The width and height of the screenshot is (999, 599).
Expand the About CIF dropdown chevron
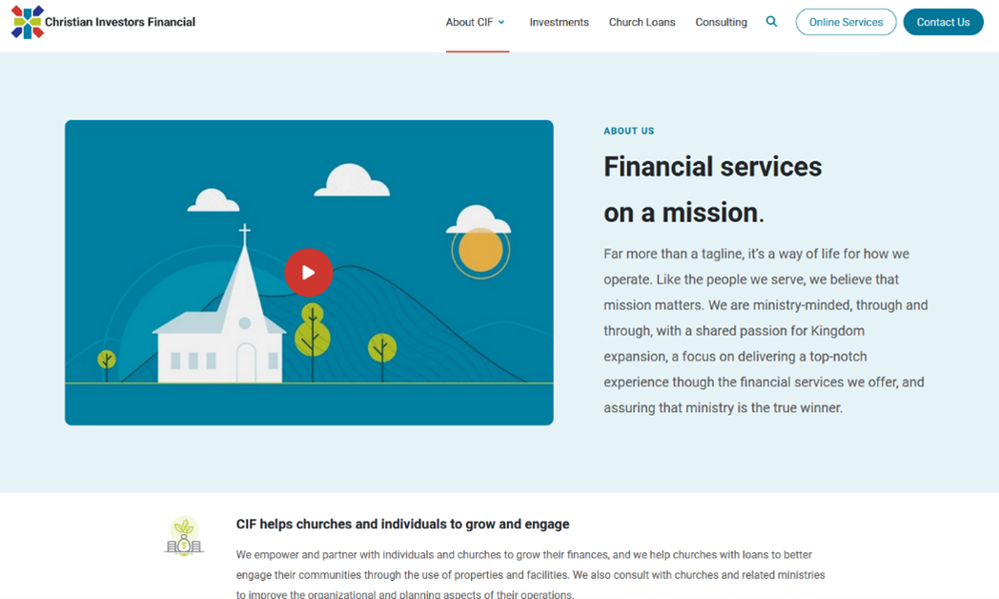click(501, 23)
